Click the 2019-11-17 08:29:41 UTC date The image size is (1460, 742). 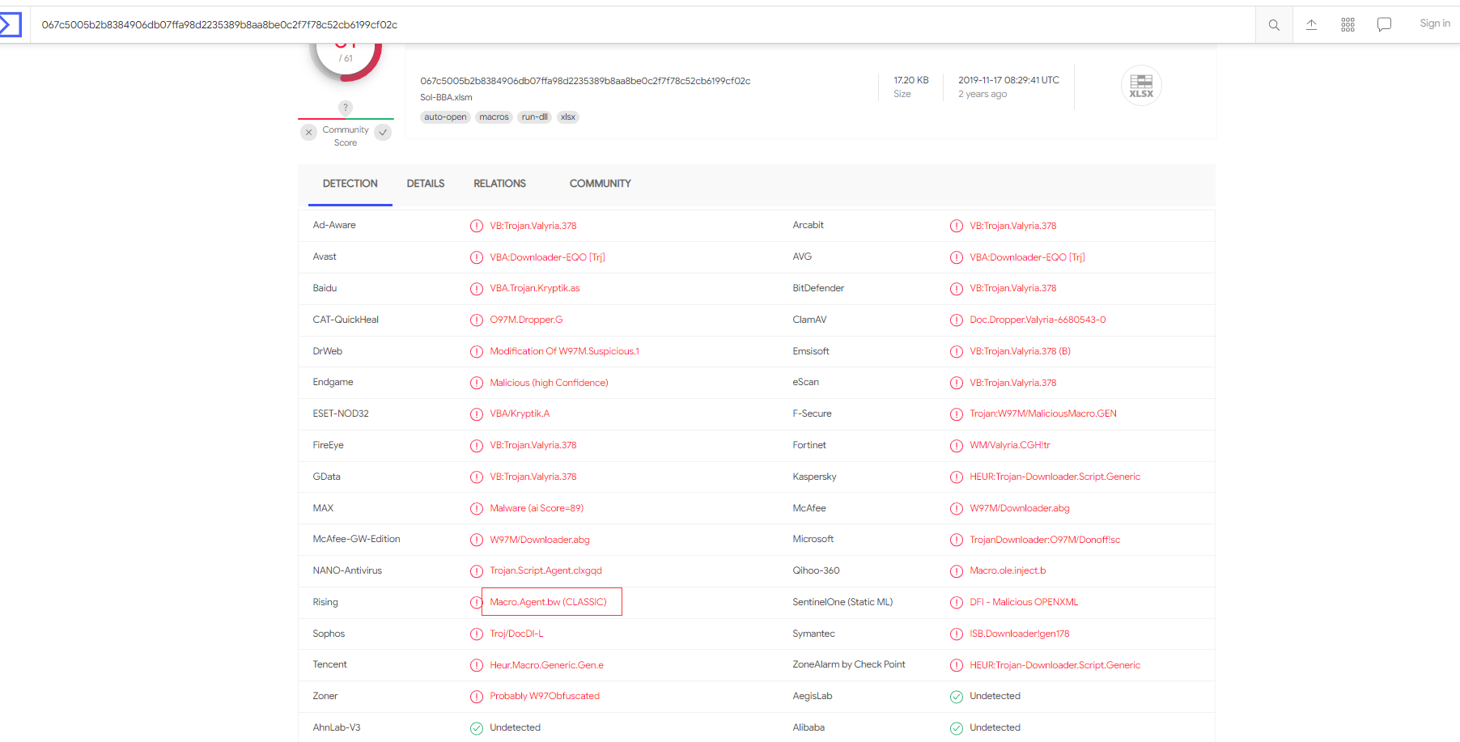pos(1008,80)
